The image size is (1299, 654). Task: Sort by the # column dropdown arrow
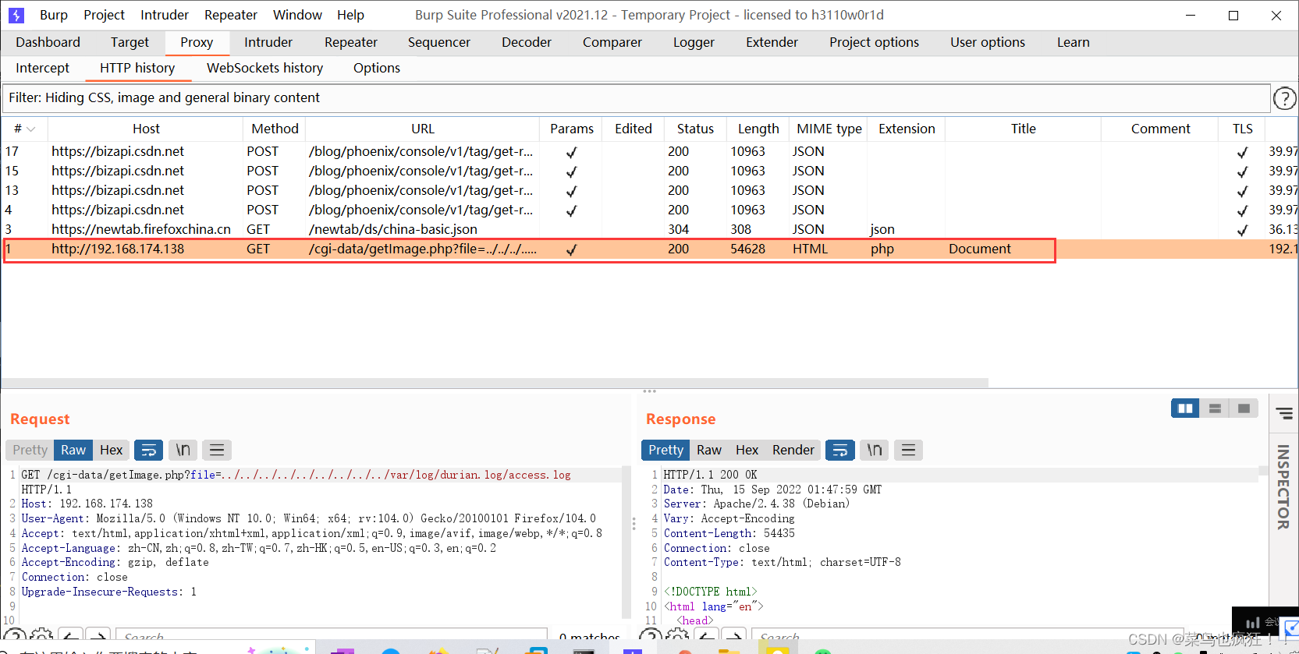tap(31, 129)
